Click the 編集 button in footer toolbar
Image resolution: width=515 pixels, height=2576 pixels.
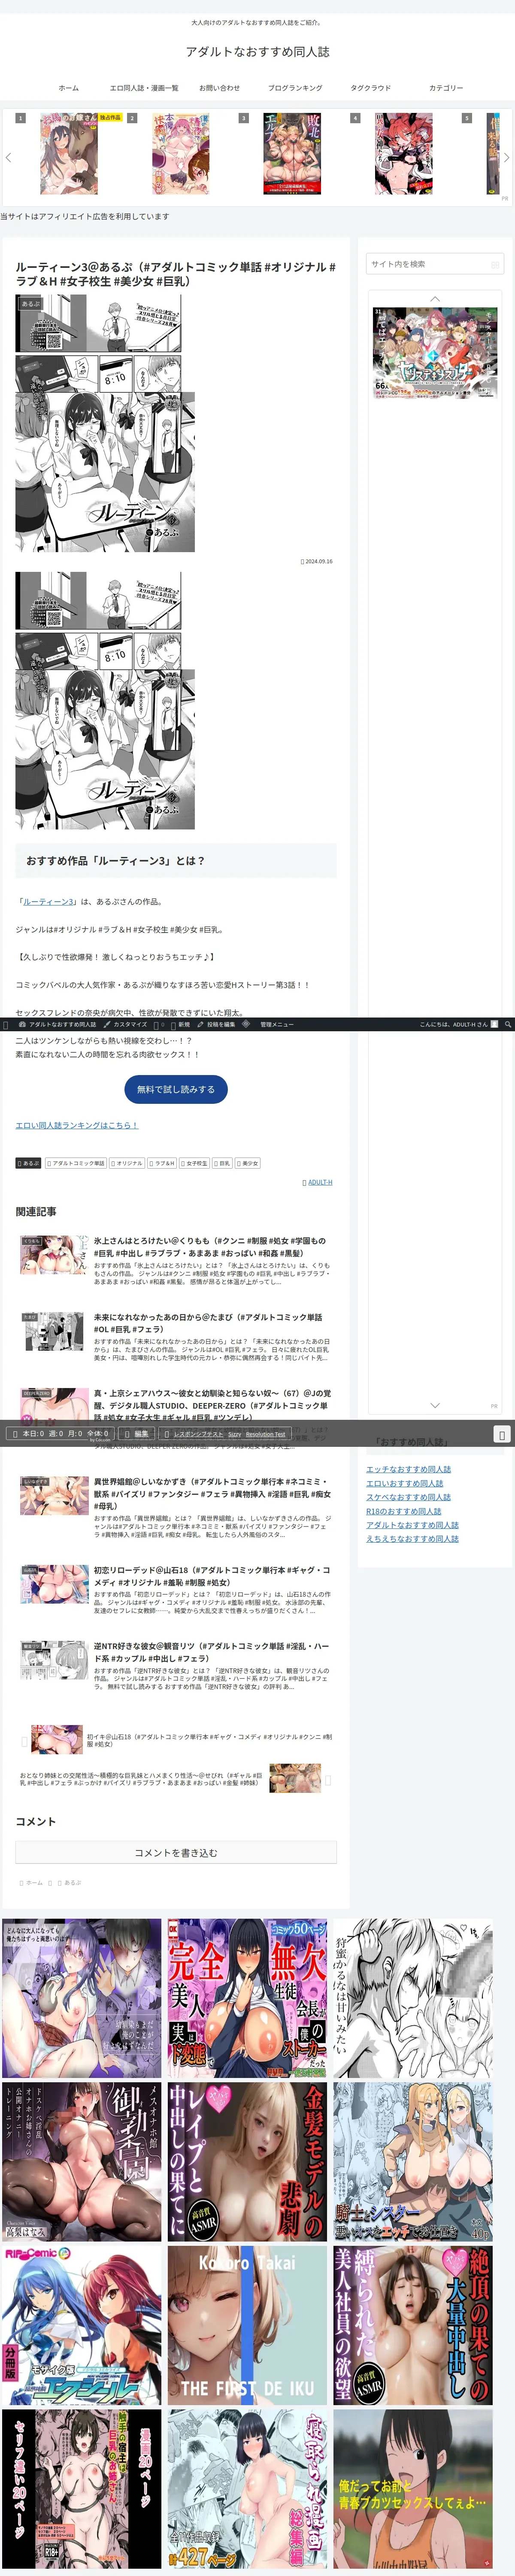click(x=137, y=1433)
